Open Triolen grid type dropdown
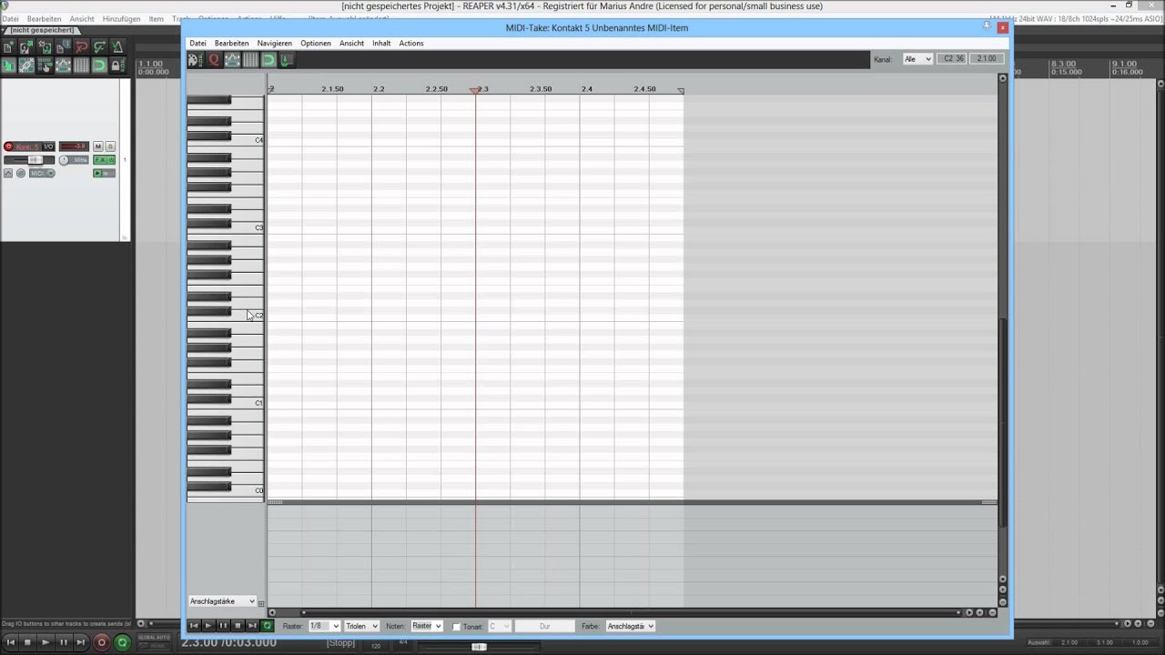The height and width of the screenshot is (655, 1165). (361, 626)
